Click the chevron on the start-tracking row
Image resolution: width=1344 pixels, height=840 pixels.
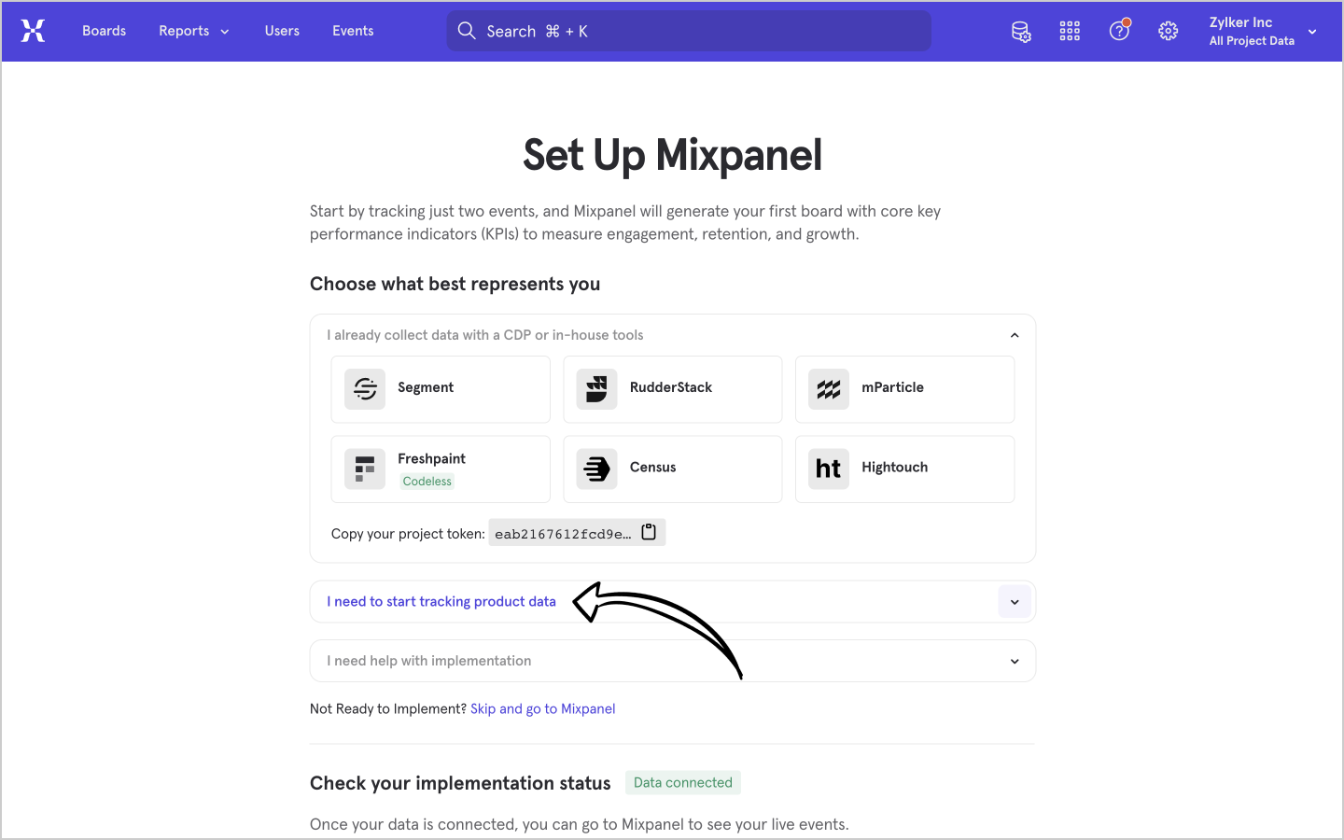click(1015, 602)
